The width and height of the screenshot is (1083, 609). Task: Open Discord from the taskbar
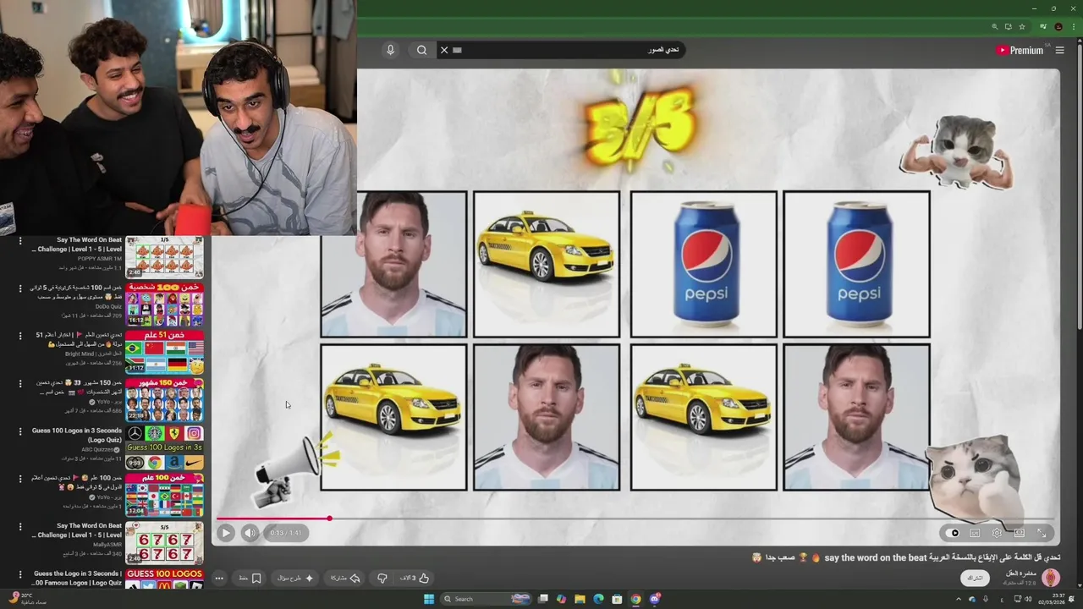[x=654, y=599]
